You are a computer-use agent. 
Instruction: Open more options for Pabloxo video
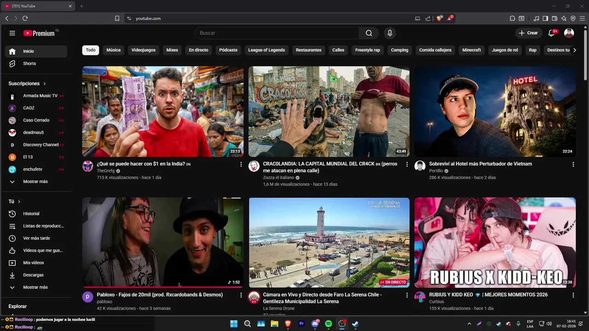click(241, 295)
